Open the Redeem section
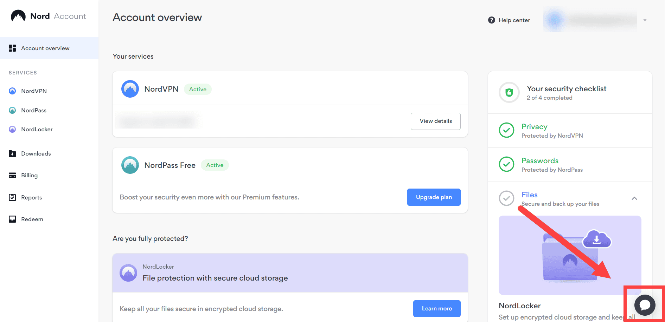Image resolution: width=665 pixels, height=322 pixels. pyautogui.click(x=32, y=219)
